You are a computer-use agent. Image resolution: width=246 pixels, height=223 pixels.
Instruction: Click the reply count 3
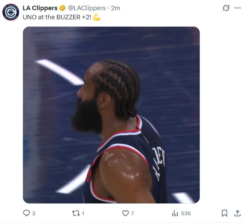pyautogui.click(x=34, y=213)
